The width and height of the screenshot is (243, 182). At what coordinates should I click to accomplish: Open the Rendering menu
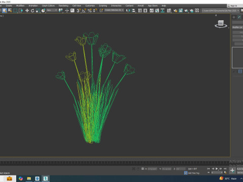click(63, 6)
